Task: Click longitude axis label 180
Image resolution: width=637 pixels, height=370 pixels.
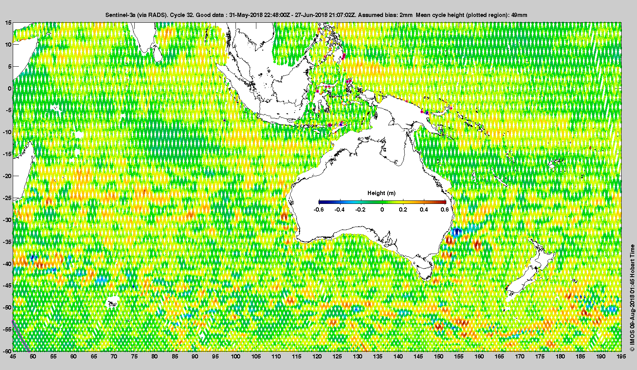Action: pos(560,357)
